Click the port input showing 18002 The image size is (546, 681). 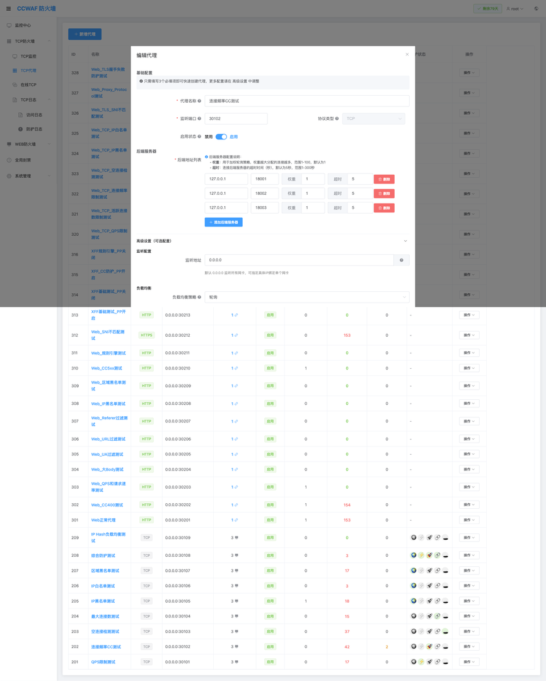(x=265, y=194)
